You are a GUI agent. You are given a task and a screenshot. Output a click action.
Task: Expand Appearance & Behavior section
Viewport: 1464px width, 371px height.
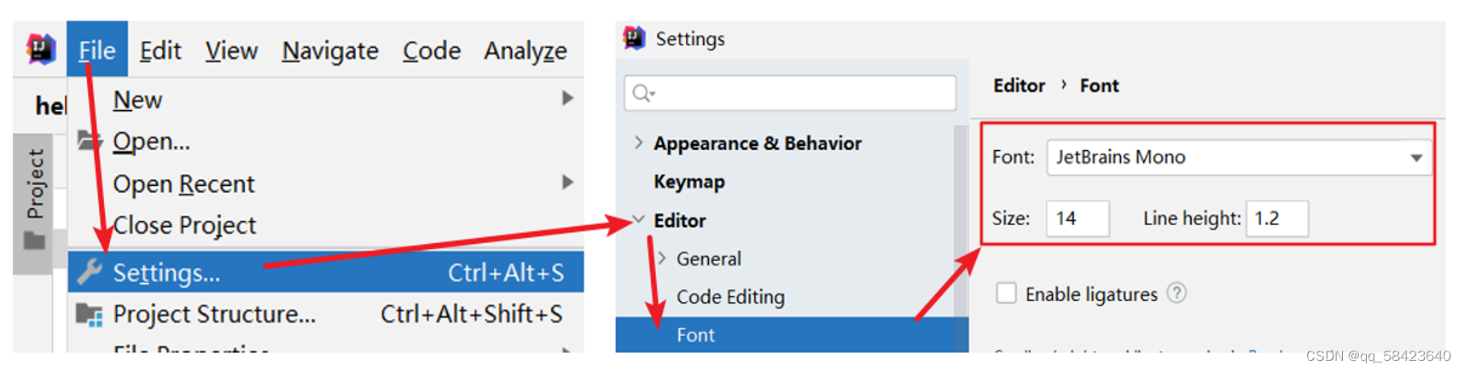coord(638,142)
